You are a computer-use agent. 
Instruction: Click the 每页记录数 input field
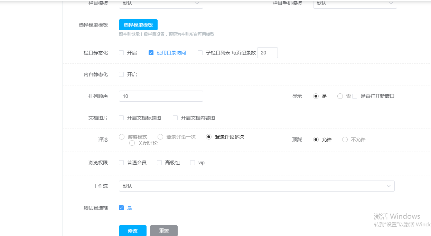267,53
